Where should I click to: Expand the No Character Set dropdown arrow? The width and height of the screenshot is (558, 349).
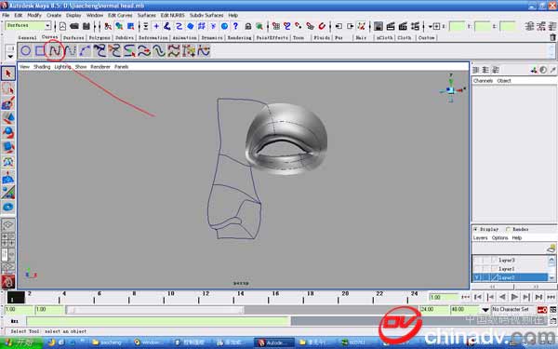(x=485, y=310)
